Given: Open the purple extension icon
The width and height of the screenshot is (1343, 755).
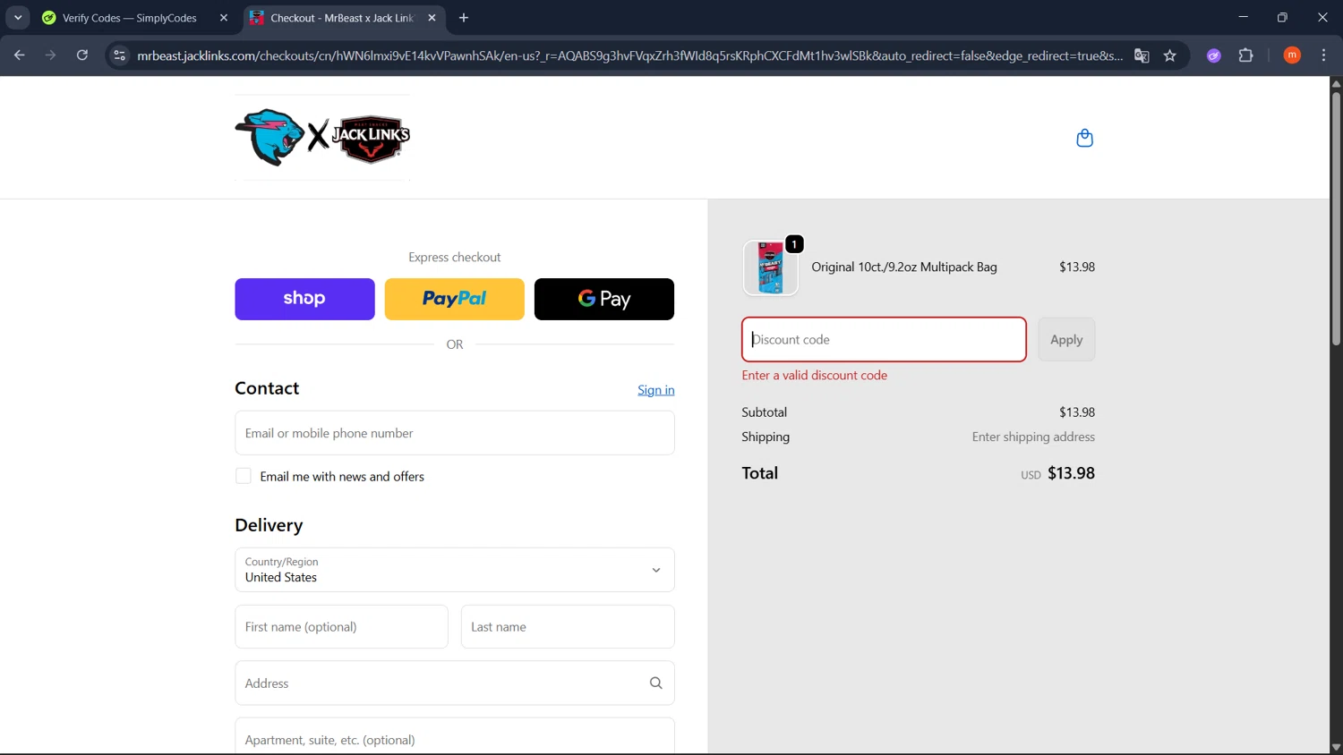Looking at the screenshot, I should click(x=1214, y=55).
